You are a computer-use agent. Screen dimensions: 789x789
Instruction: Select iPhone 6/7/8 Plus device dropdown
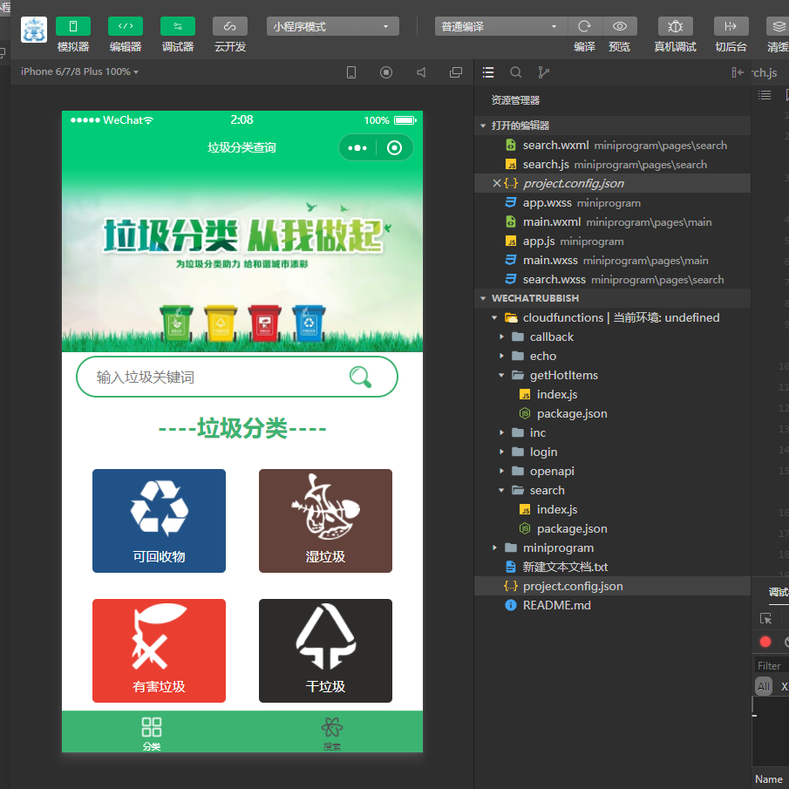79,71
